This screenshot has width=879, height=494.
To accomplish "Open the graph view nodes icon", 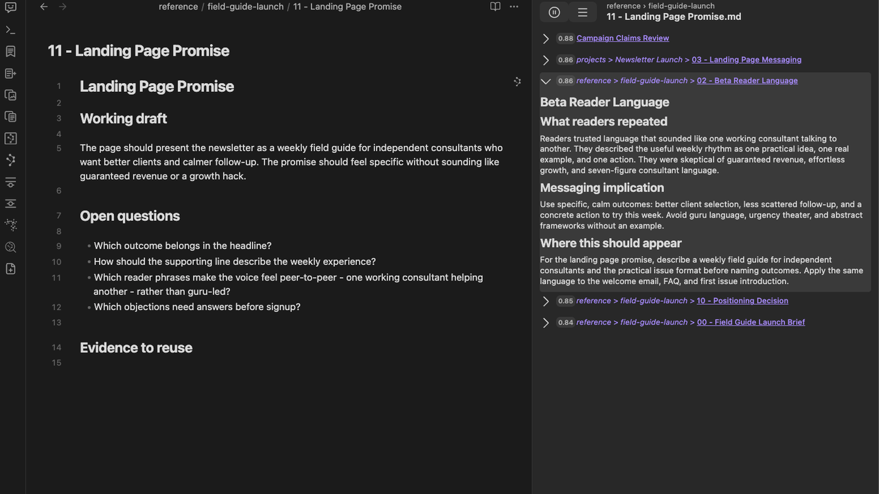I will click(x=10, y=160).
